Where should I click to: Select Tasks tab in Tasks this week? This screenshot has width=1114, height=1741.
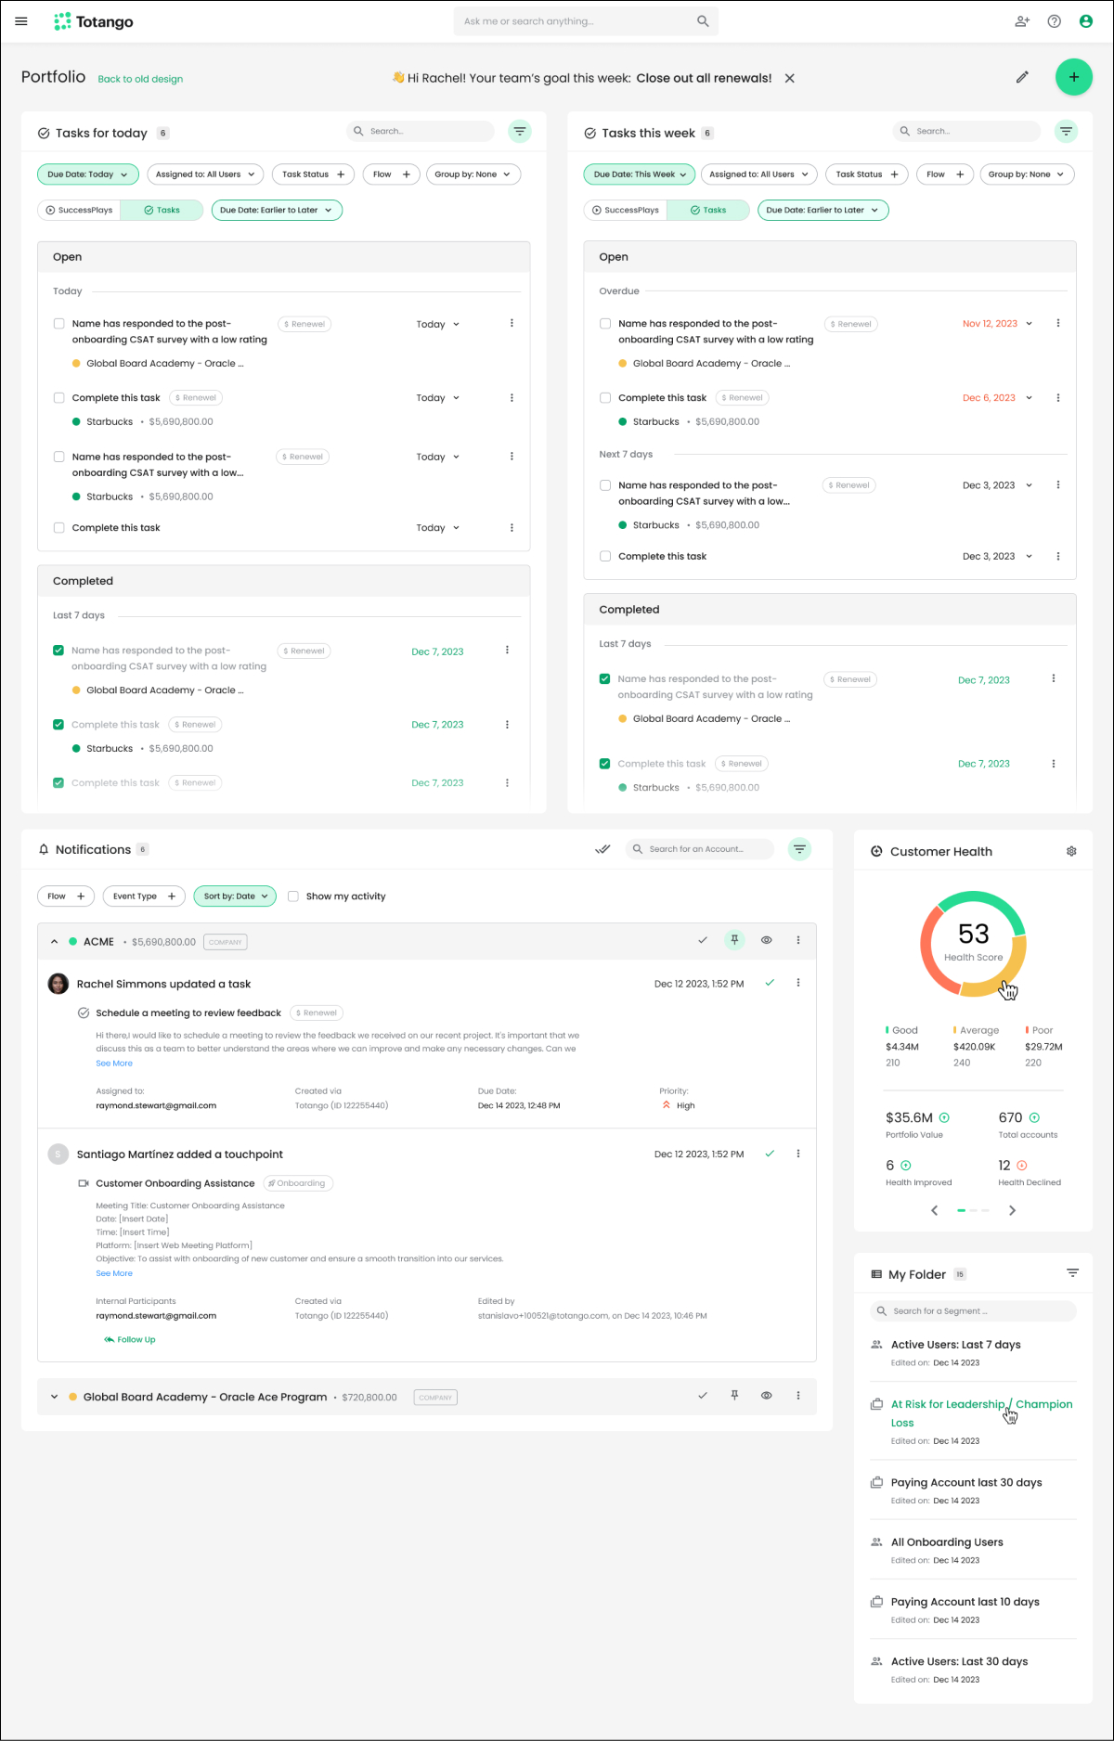pyautogui.click(x=708, y=211)
